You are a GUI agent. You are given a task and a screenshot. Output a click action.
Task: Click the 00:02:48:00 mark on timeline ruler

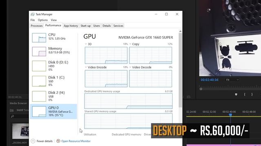click(249, 112)
